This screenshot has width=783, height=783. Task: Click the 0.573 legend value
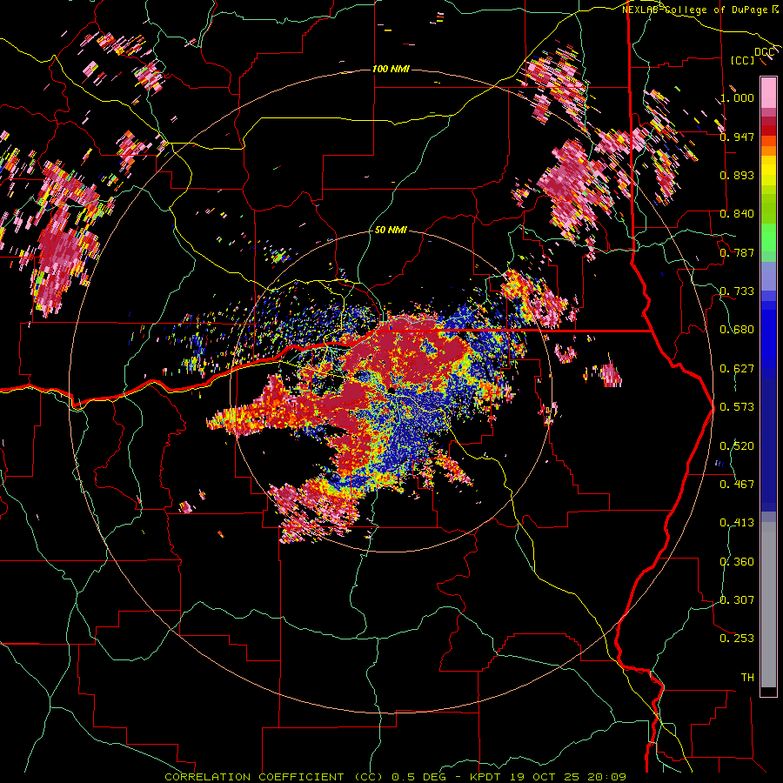[x=737, y=407]
